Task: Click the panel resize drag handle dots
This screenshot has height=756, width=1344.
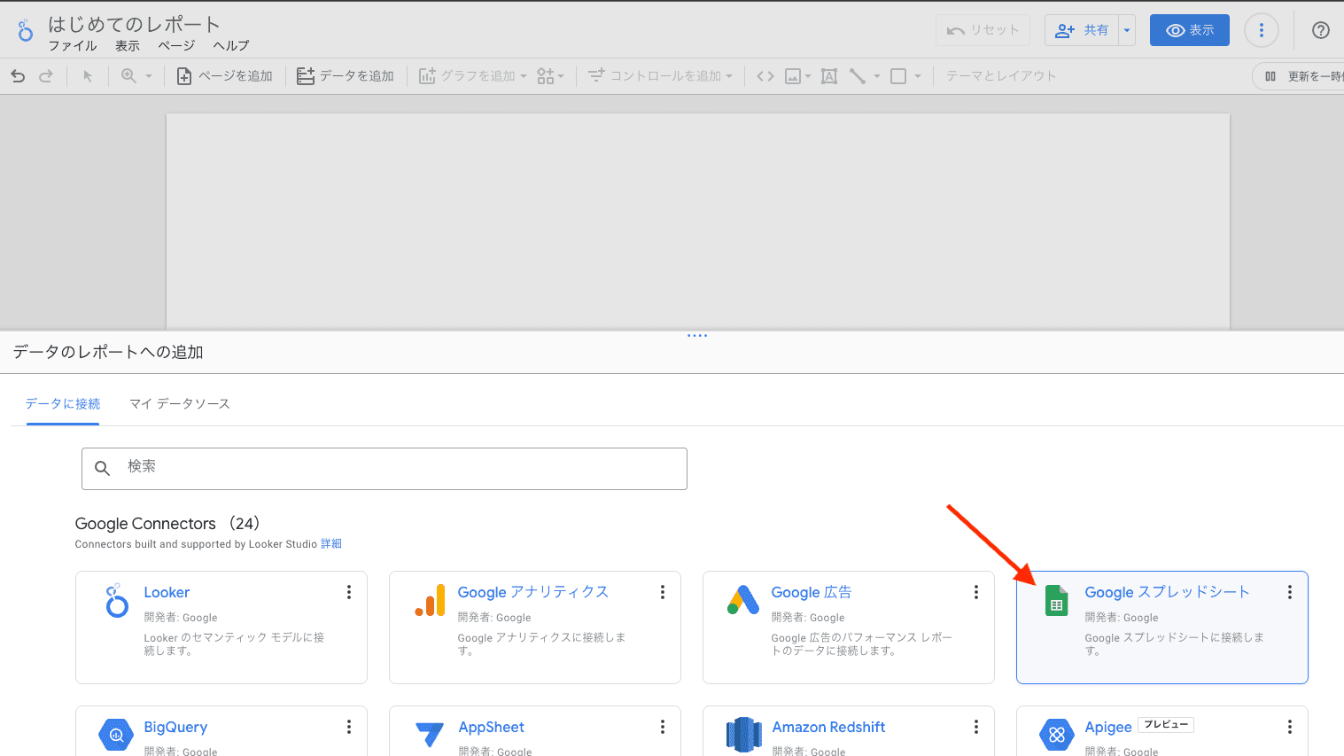Action: tap(697, 336)
